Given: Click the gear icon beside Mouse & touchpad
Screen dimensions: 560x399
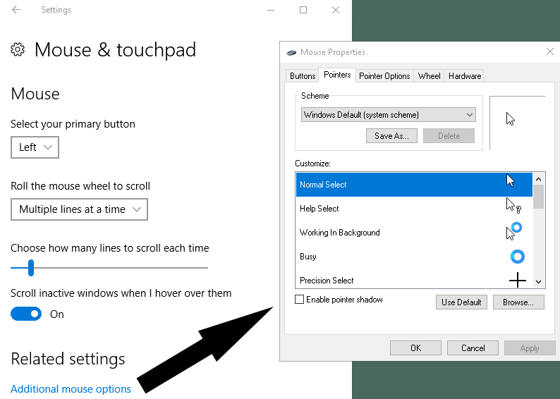Looking at the screenshot, I should (x=18, y=49).
